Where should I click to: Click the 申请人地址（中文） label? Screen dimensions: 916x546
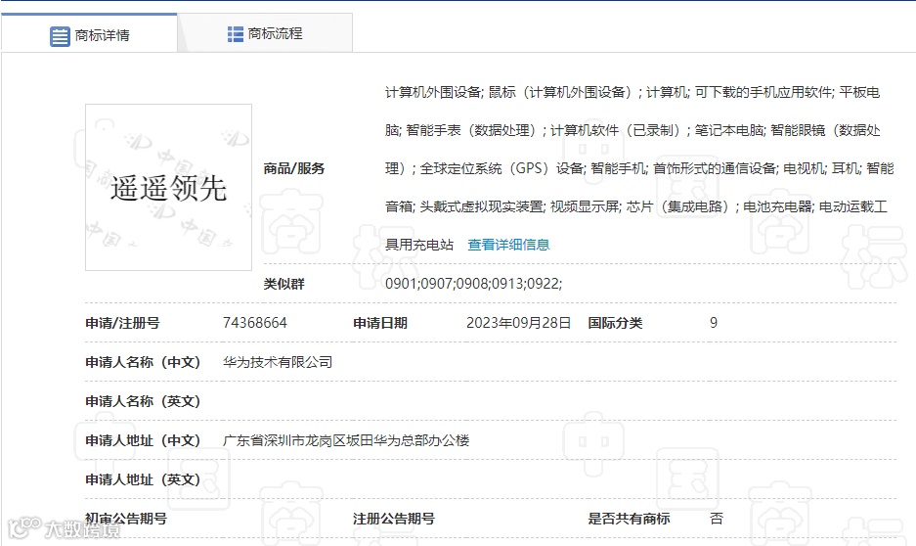click(143, 440)
